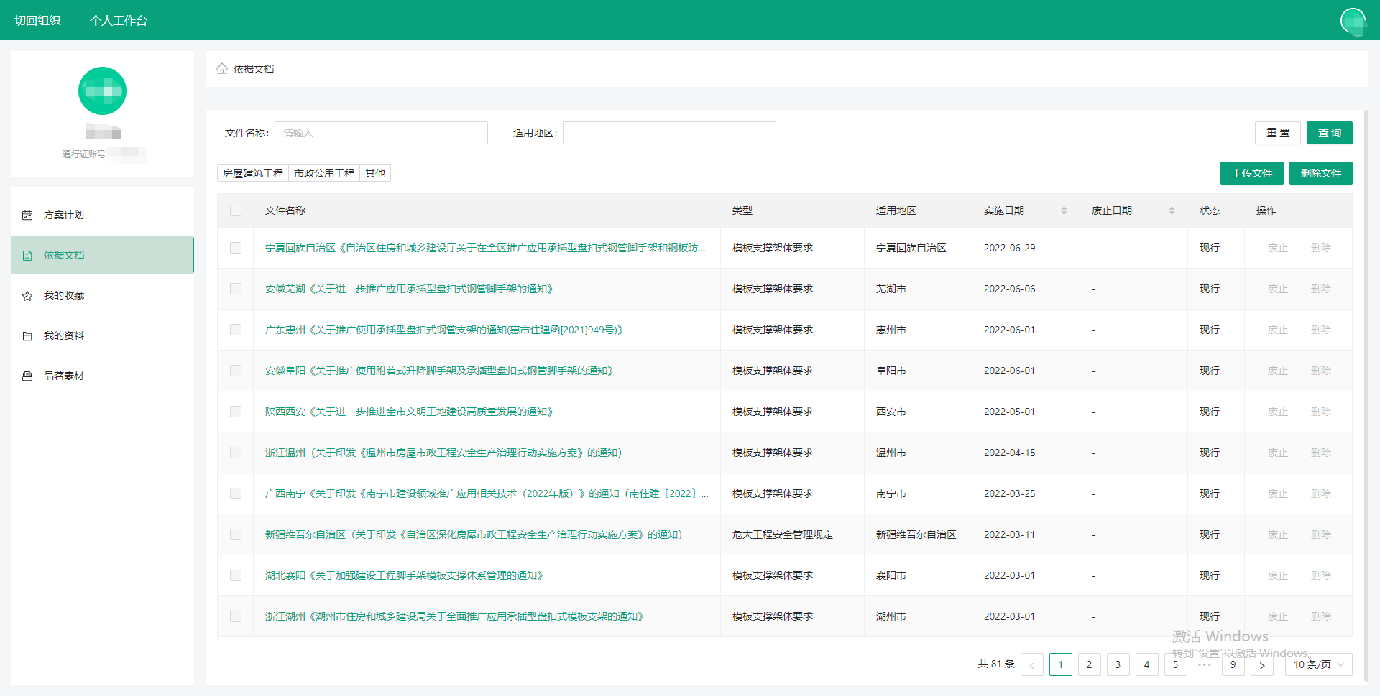
Task: Sort by 实施日期 using the sort arrows
Action: pos(1064,210)
